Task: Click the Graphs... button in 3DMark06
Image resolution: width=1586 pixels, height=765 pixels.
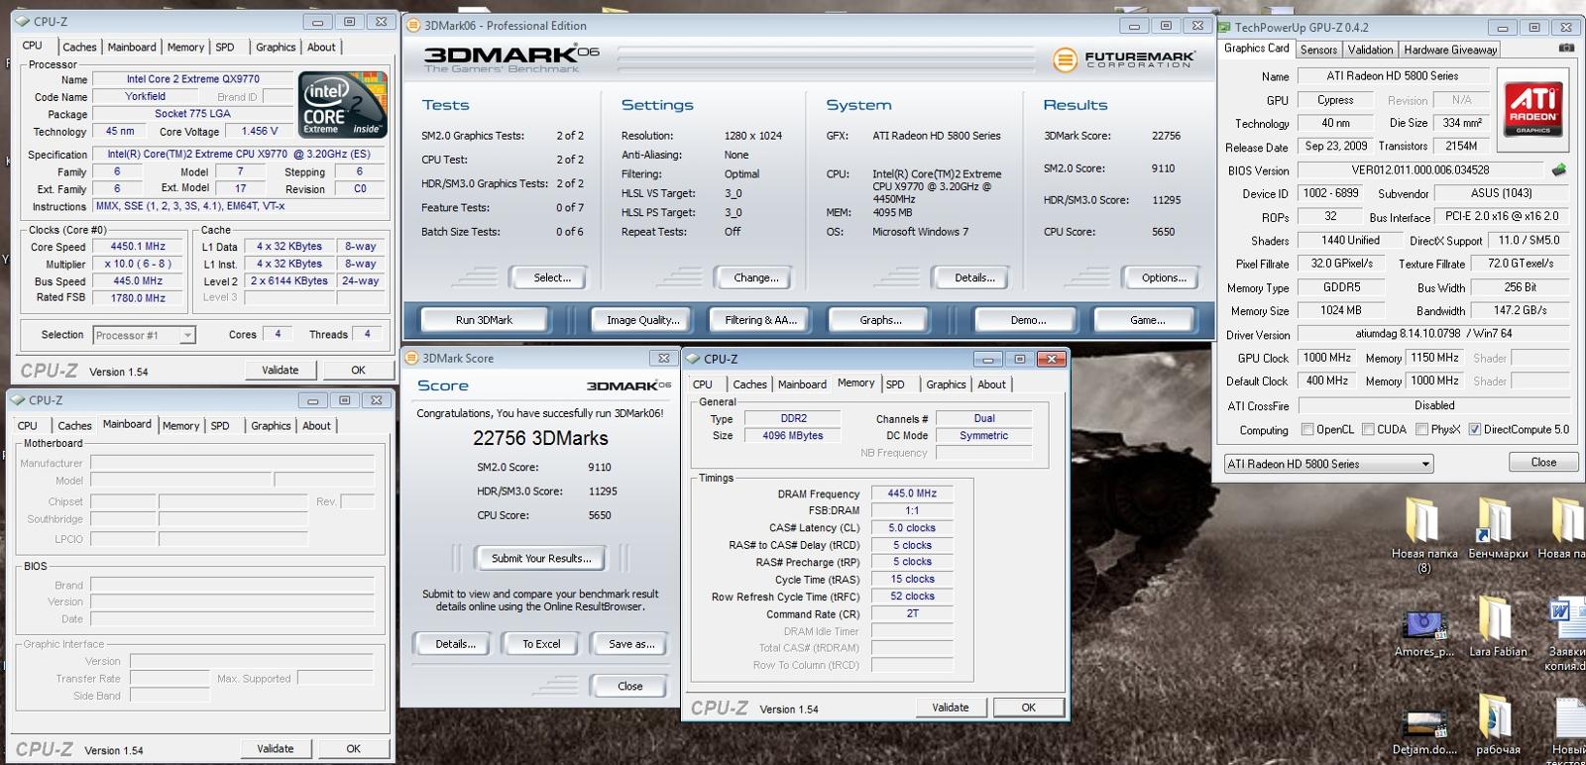Action: point(880,320)
